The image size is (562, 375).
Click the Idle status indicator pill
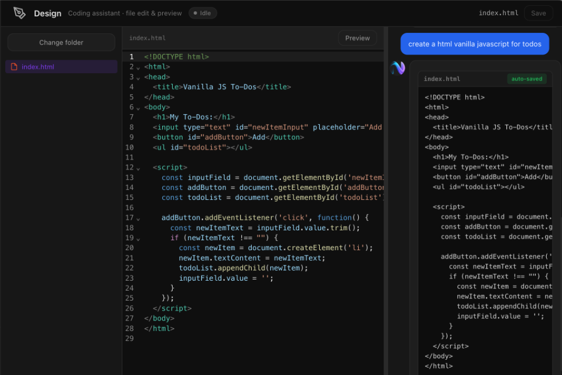pyautogui.click(x=203, y=12)
